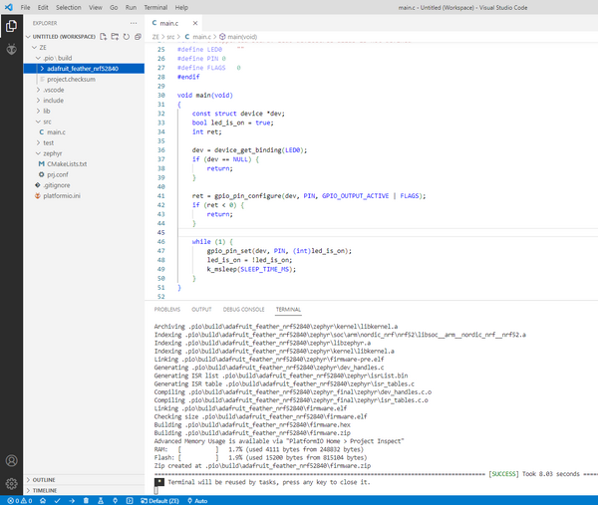Screen dimensions: 598x505
Task: Click PlatformIO Build checkmark in status bar
Action: point(57,501)
